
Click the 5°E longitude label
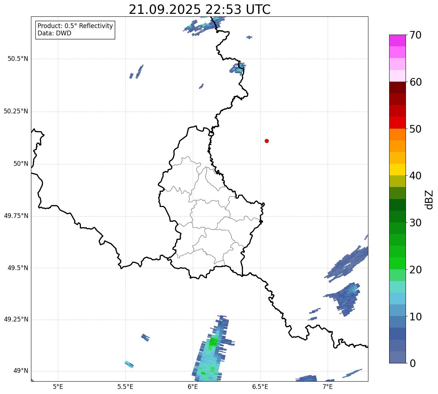(58, 386)
